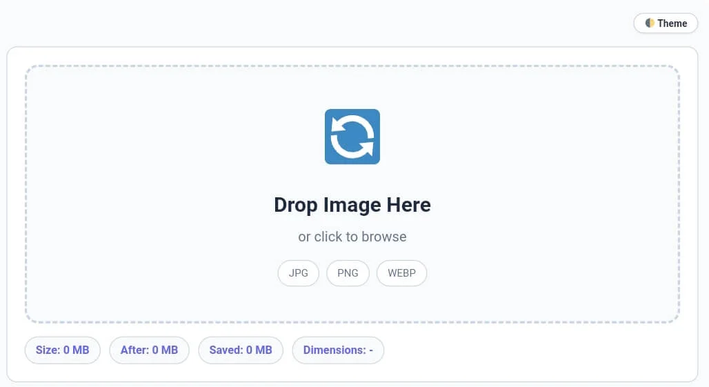Click the half-moon theme icon
This screenshot has height=387, width=709.
[650, 23]
